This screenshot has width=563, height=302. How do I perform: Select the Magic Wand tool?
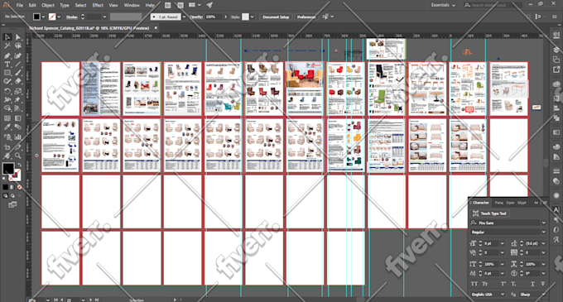point(7,46)
